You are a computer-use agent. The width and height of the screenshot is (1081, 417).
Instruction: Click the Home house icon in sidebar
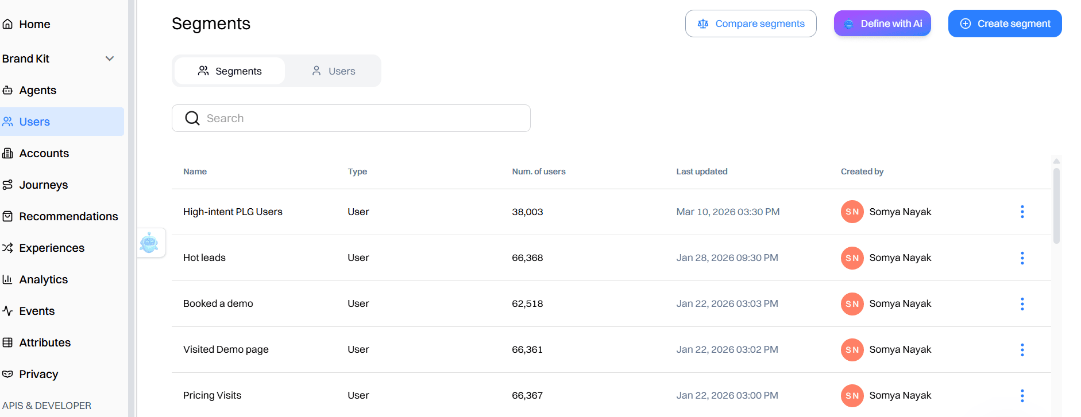[7, 24]
